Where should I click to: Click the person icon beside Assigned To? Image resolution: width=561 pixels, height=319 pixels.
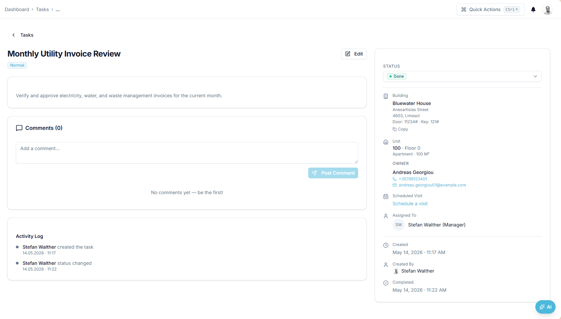pos(386,216)
